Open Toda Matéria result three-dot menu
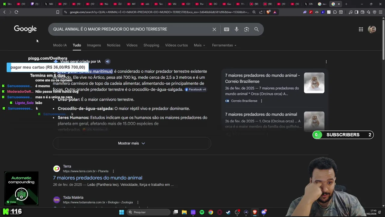 [x=138, y=203]
